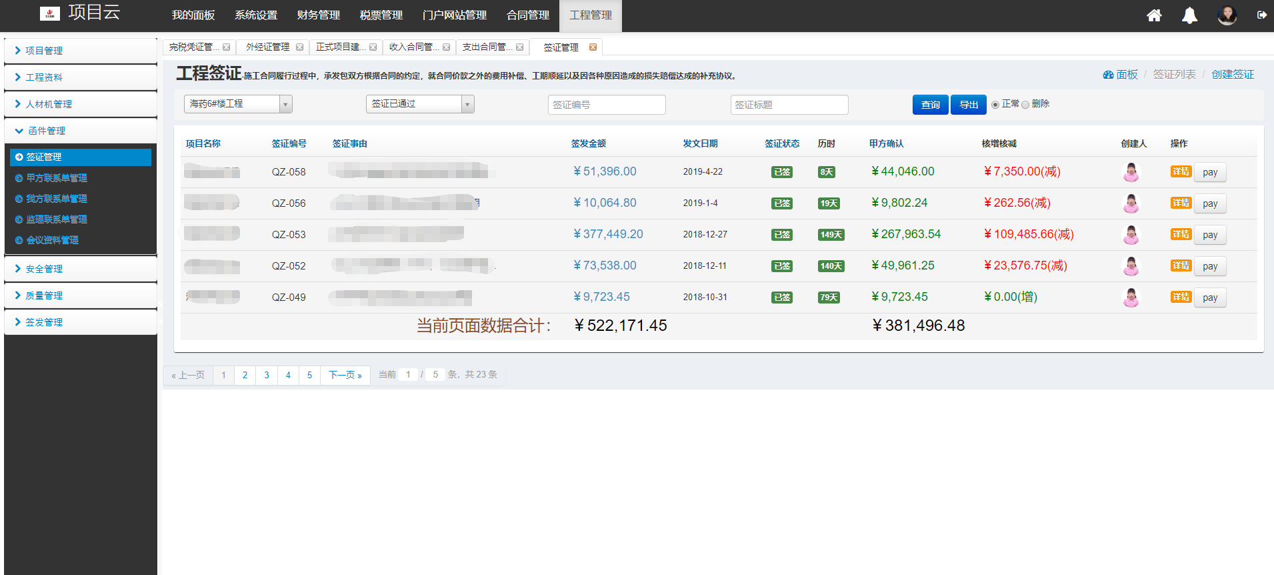Screen dimensions: 1274x575
Task: Open 详情 badge for row QZ-058
Action: [x=1181, y=171]
